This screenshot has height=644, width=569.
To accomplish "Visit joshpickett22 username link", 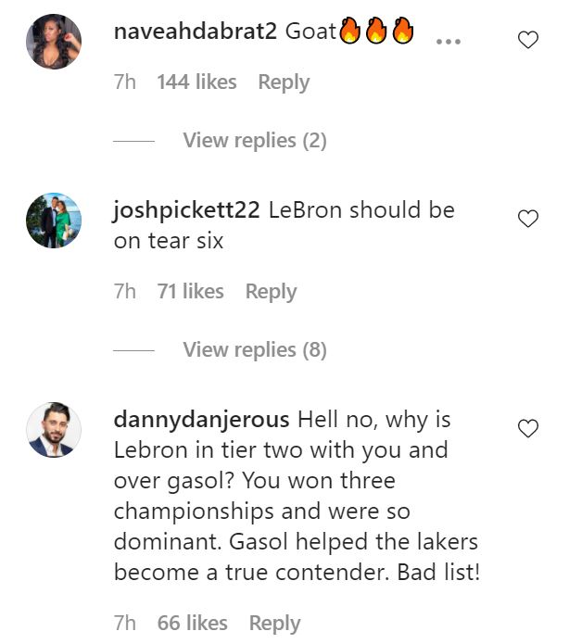I will point(185,210).
